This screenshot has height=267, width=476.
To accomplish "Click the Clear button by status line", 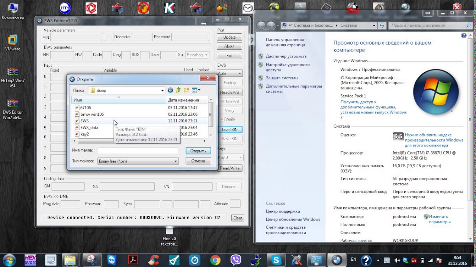I will pos(238,218).
